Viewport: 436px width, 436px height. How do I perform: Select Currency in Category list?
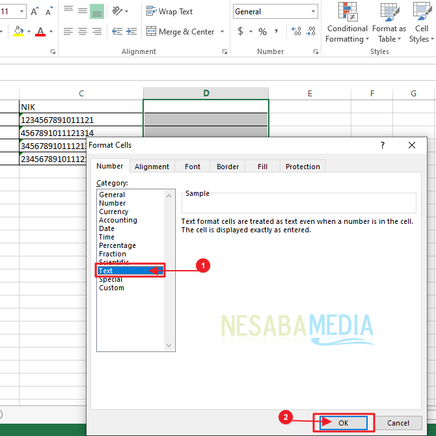(114, 211)
